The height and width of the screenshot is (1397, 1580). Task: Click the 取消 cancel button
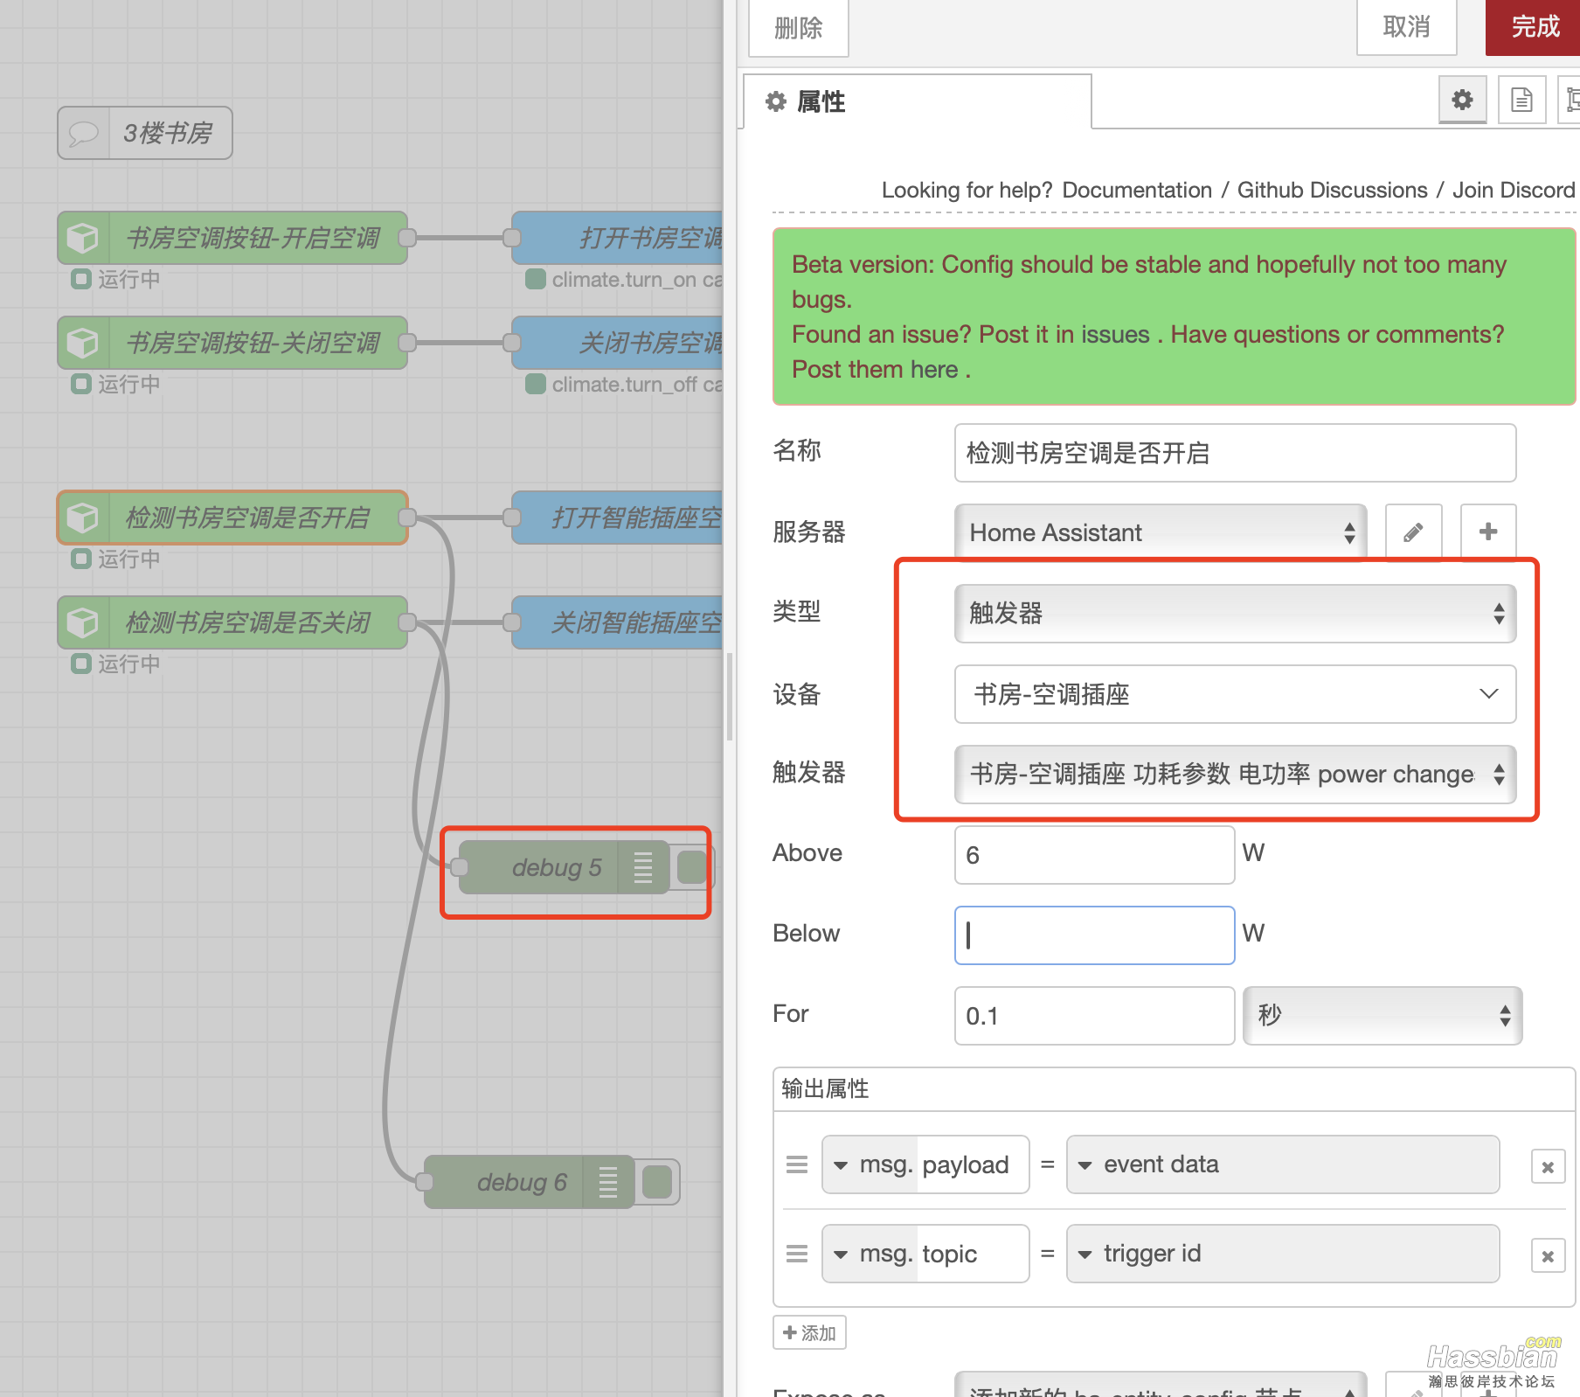tap(1405, 27)
